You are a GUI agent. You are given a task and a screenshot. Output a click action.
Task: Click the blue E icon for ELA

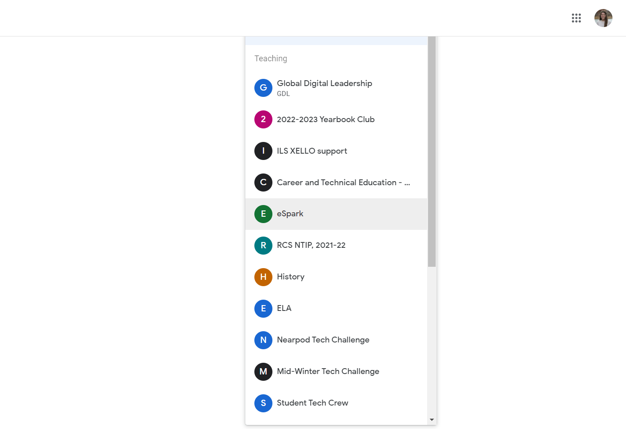click(x=263, y=309)
